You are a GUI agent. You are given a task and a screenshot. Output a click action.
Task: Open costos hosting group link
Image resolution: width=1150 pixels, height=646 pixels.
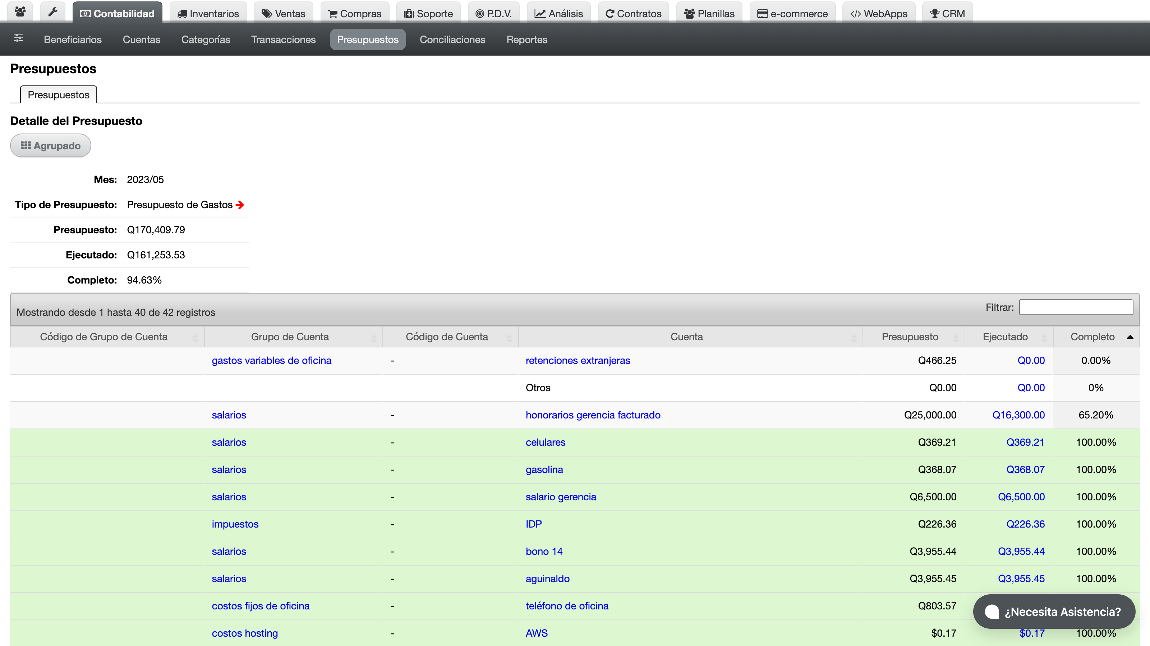point(245,633)
